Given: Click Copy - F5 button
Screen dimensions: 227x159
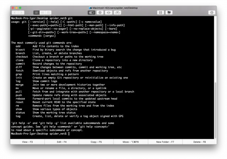Looking at the screenshot, I should click(x=96, y=142).
